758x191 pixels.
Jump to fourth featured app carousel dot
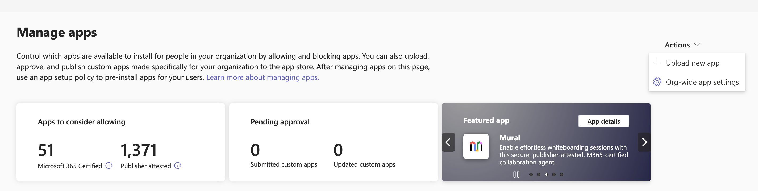pyautogui.click(x=554, y=175)
